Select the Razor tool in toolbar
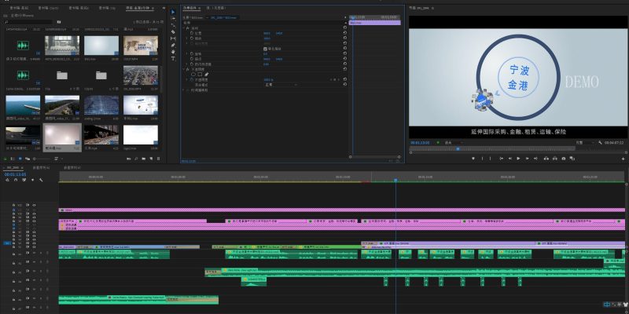The image size is (629, 314). tap(174, 31)
